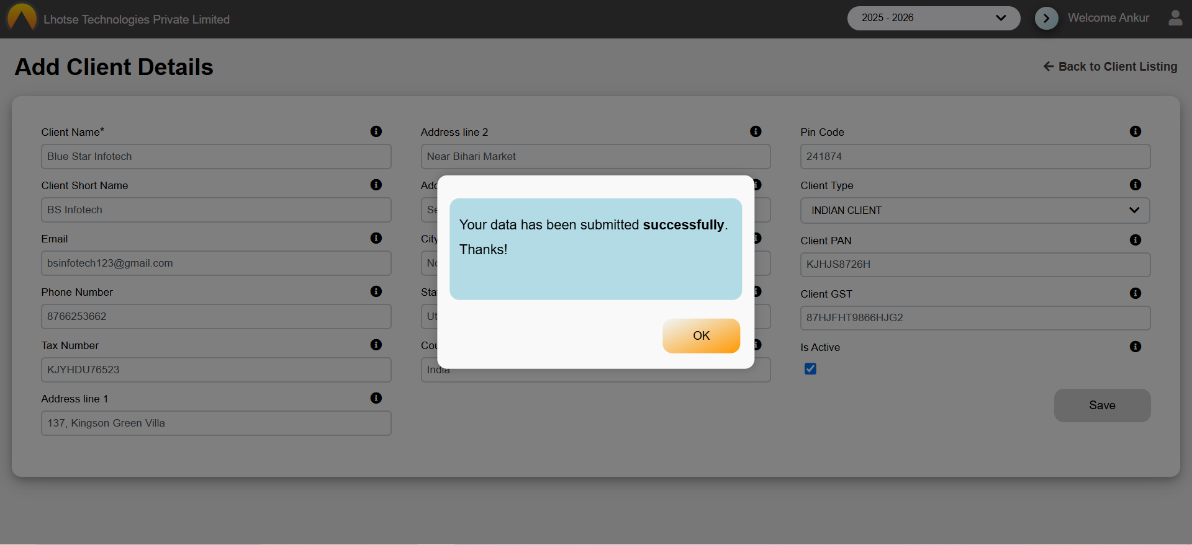Click the info icon for Is Active
Image resolution: width=1192 pixels, height=545 pixels.
1136,347
